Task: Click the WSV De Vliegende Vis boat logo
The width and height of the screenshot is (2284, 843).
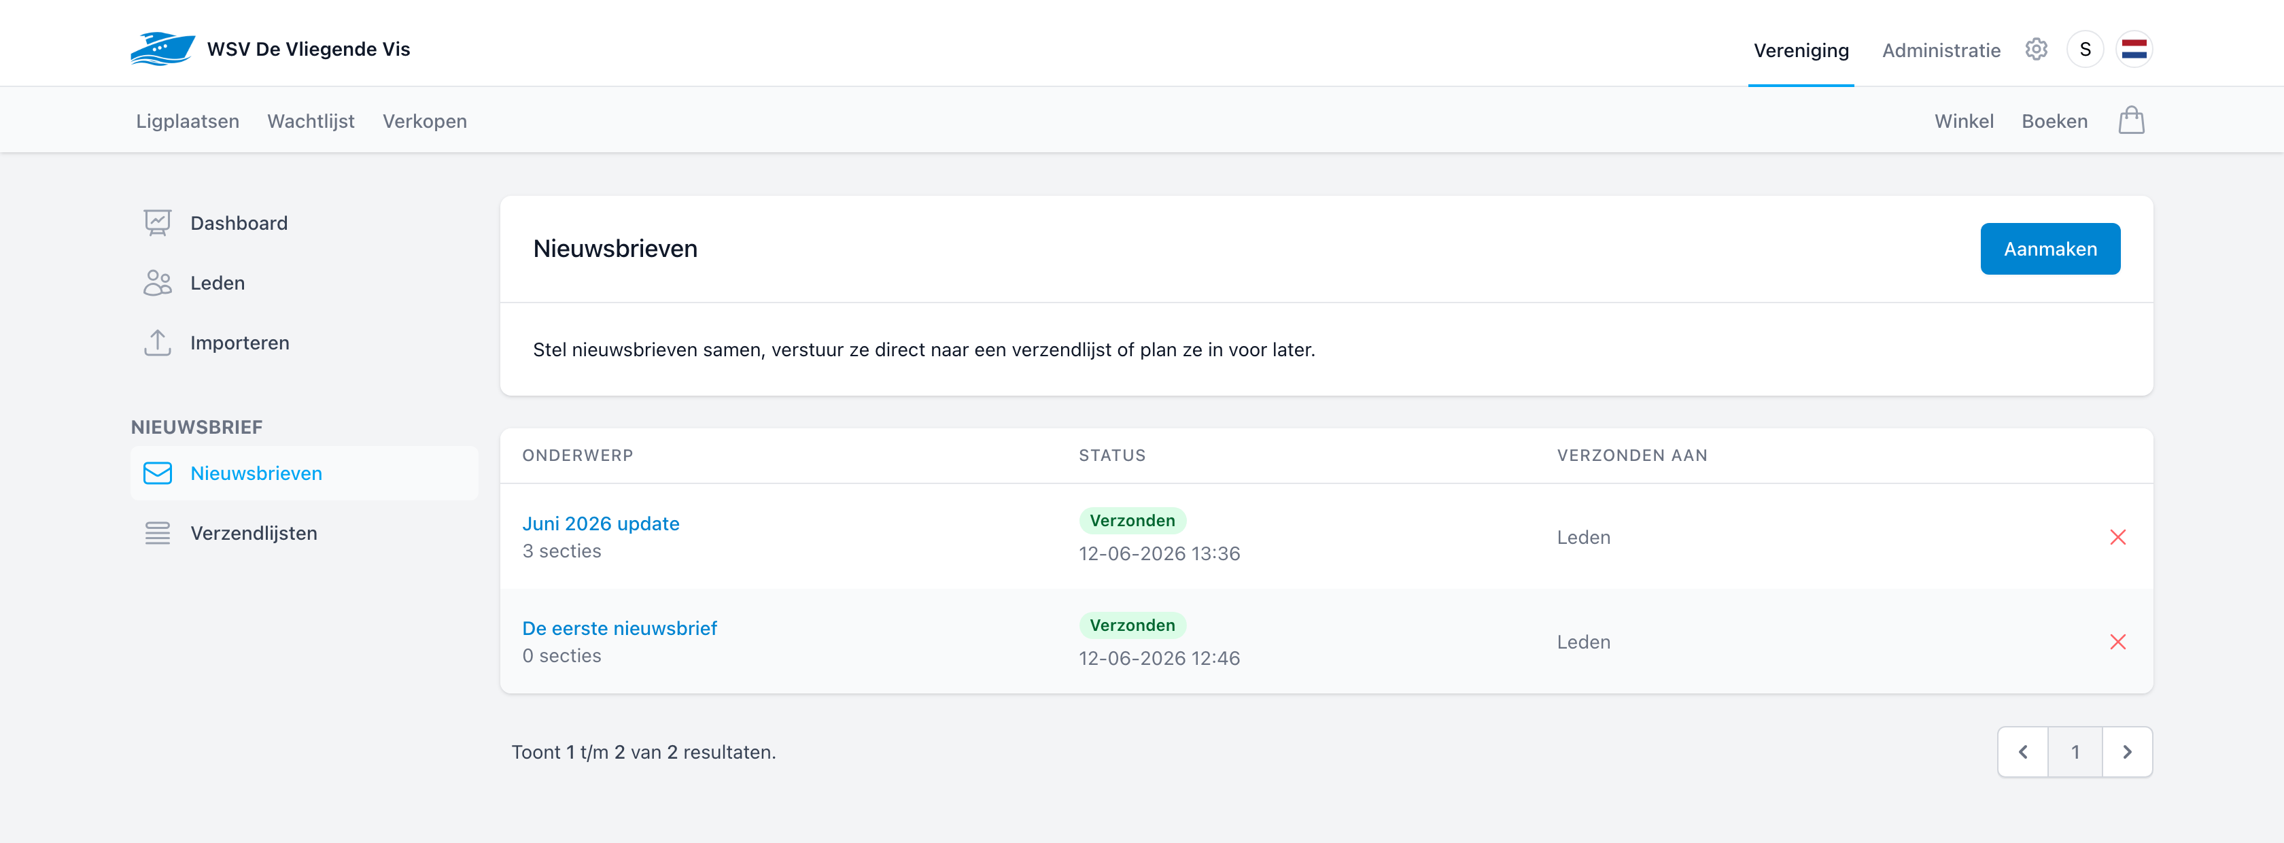Action: (162, 49)
